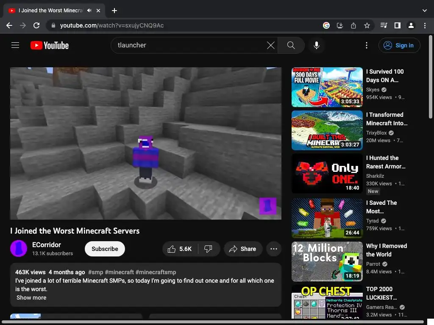This screenshot has height=325, width=434.
Task: Submit search using the magnifier icon
Action: pyautogui.click(x=291, y=45)
